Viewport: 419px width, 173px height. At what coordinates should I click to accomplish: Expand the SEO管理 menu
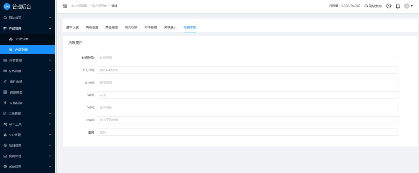pos(28,135)
